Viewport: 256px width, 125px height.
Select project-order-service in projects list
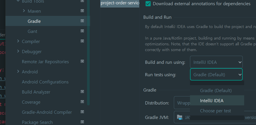click(120, 3)
